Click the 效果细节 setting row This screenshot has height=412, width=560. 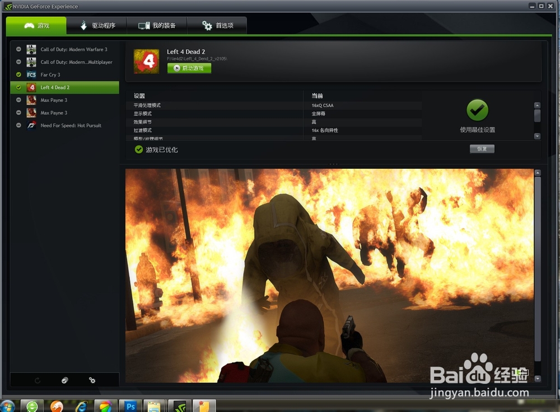click(x=274, y=122)
